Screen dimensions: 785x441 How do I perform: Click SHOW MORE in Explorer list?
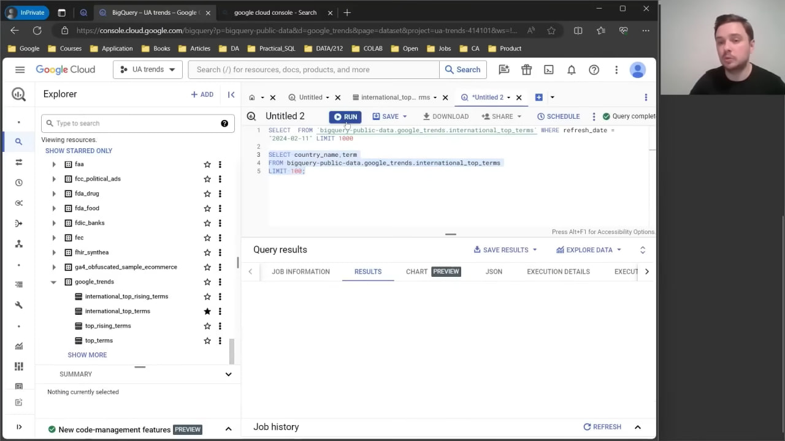[87, 355]
